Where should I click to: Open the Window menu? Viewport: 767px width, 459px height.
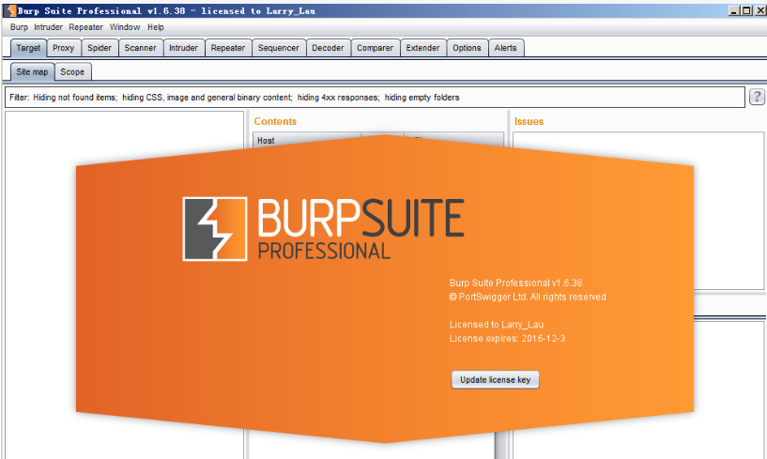125,27
